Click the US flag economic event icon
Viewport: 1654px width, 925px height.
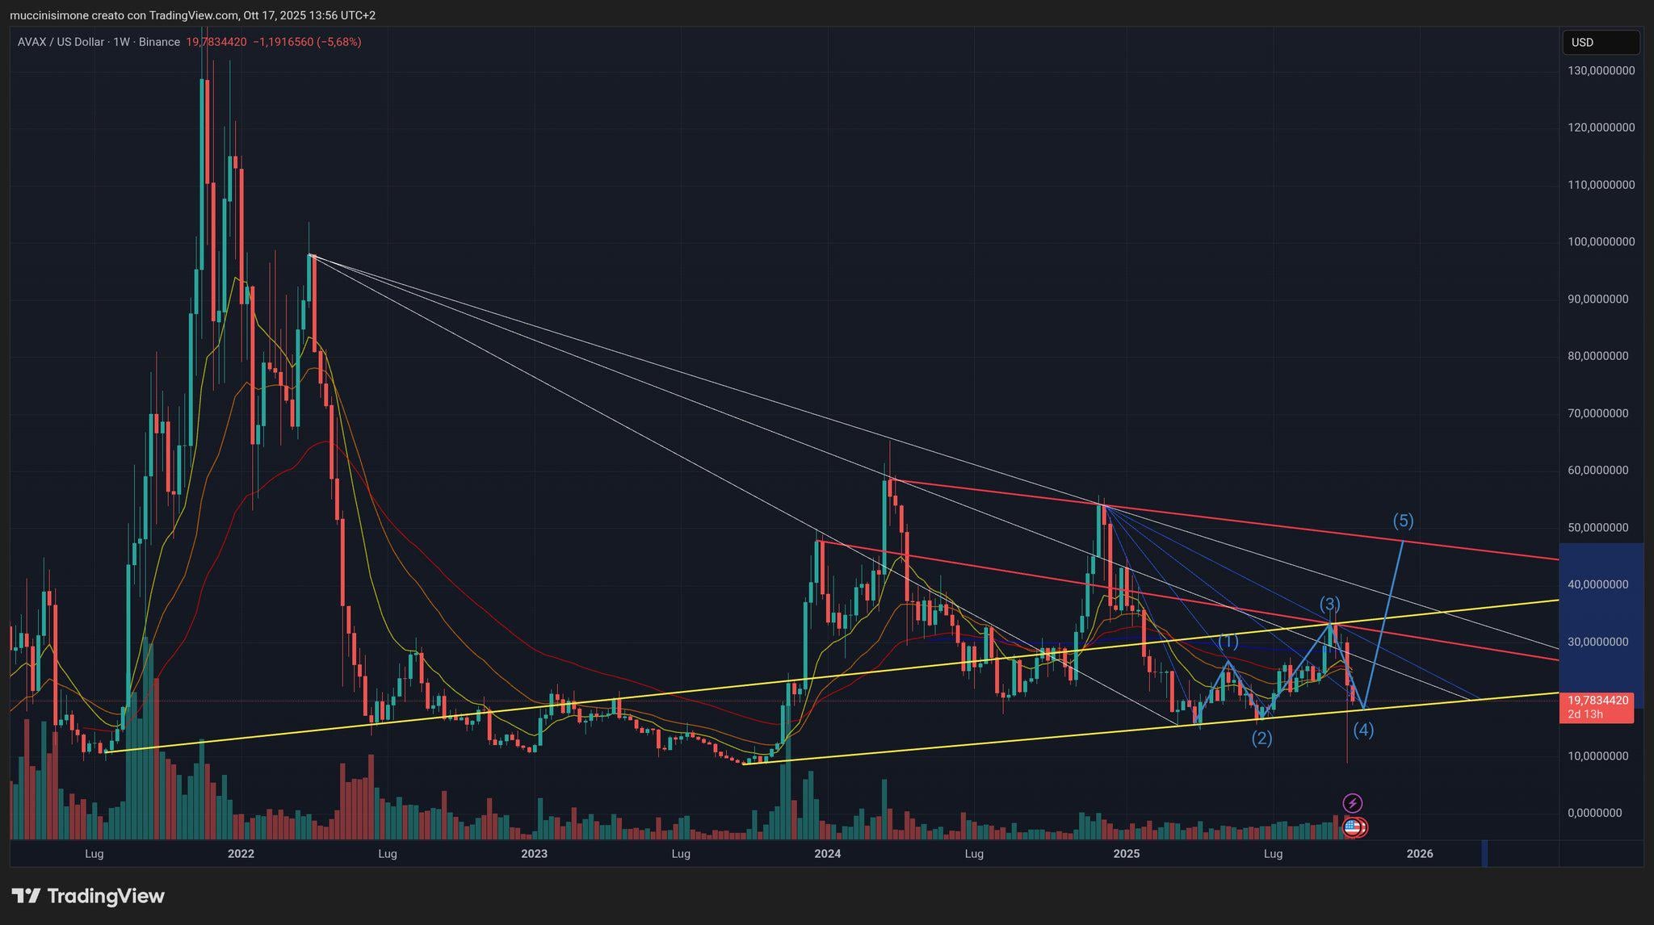click(1353, 827)
